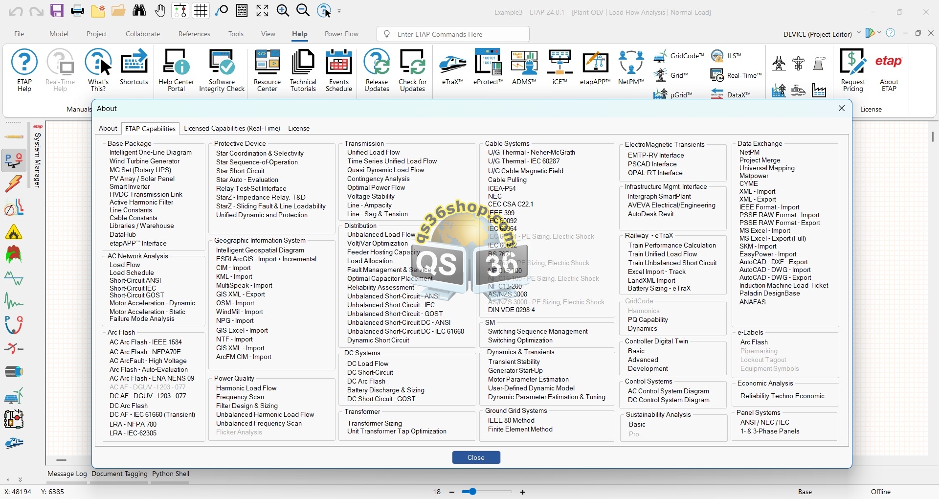Open the iCE product icon

coord(559,68)
